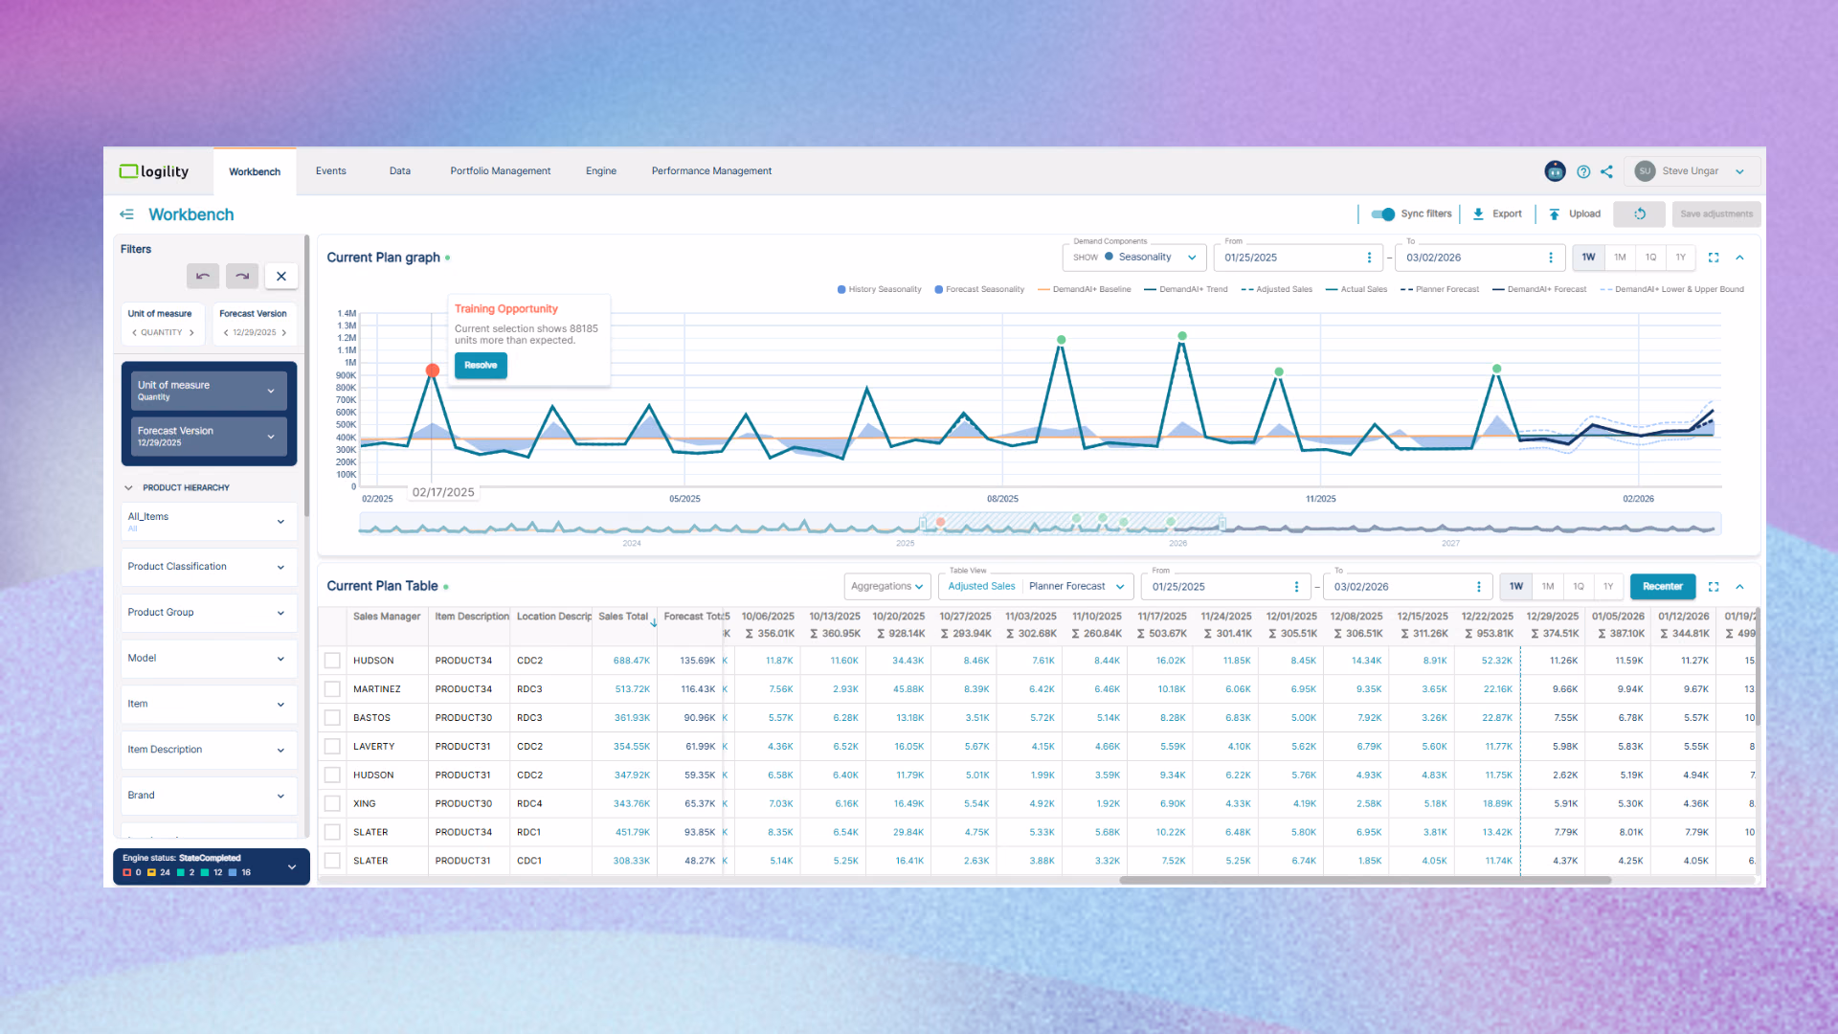
Task: Open the Portfolio Management tab
Action: coord(501,171)
